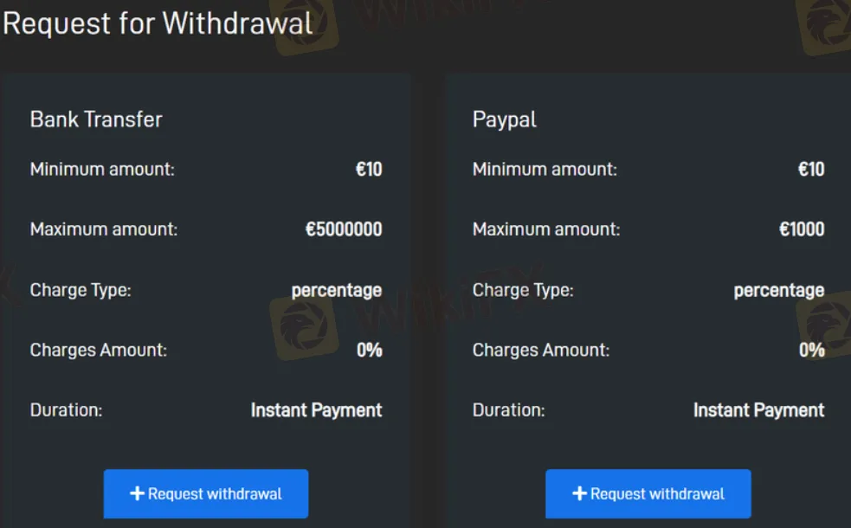Click the Bank Transfer 0% charges amount
Screen dimensions: 851x528
click(370, 350)
